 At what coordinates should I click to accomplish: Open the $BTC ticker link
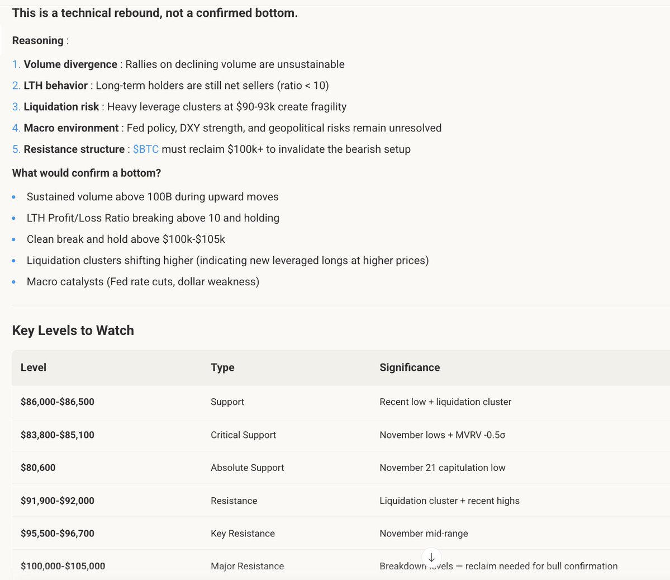click(x=146, y=149)
